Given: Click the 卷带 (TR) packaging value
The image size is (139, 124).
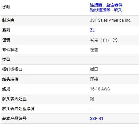Looking at the screenshot, I should (99, 40).
